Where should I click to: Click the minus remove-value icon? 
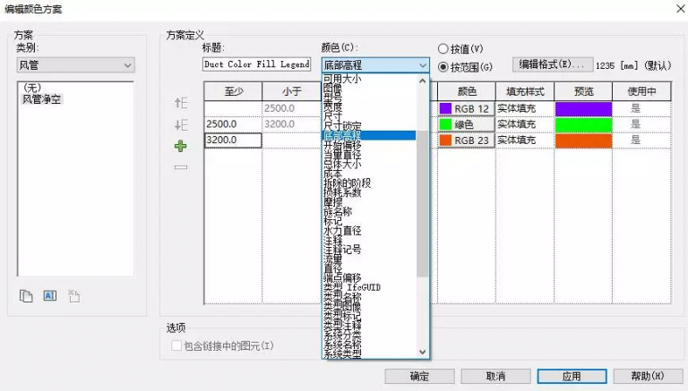(181, 167)
